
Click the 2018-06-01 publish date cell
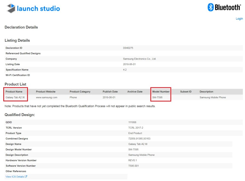tap(109, 97)
